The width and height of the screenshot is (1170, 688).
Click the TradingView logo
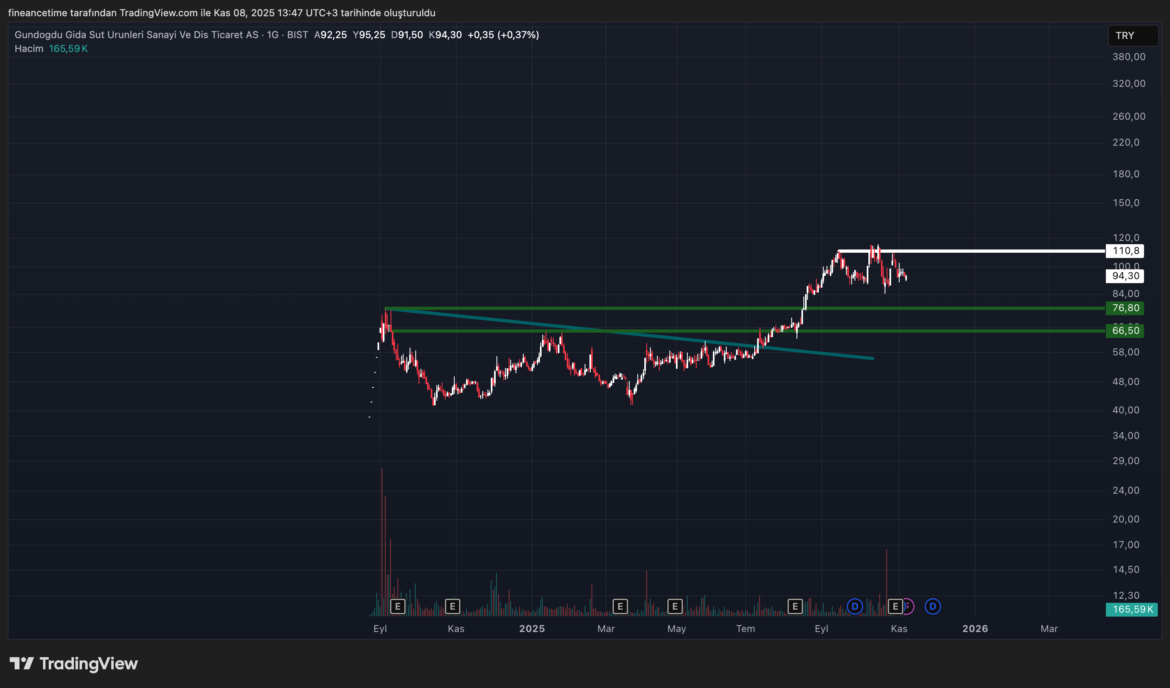(x=74, y=663)
